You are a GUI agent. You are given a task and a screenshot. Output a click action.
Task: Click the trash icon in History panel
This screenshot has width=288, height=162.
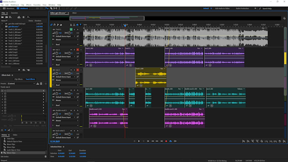[46, 157]
